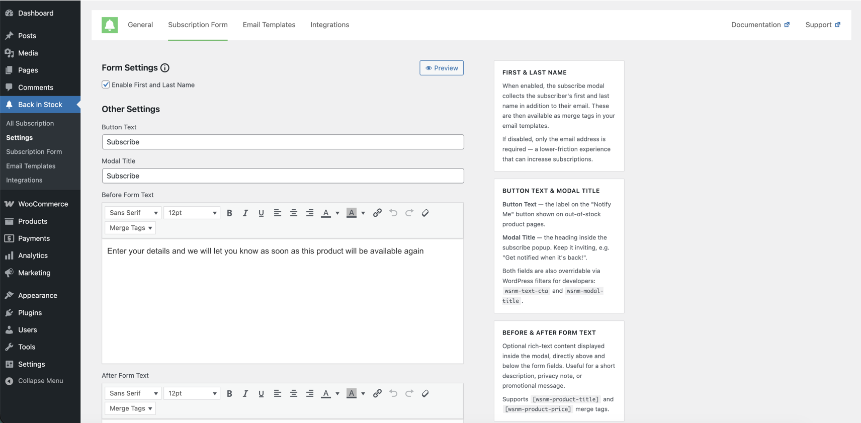Toggle italic in After Form Text toolbar
Image resolution: width=861 pixels, height=423 pixels.
tap(245, 393)
